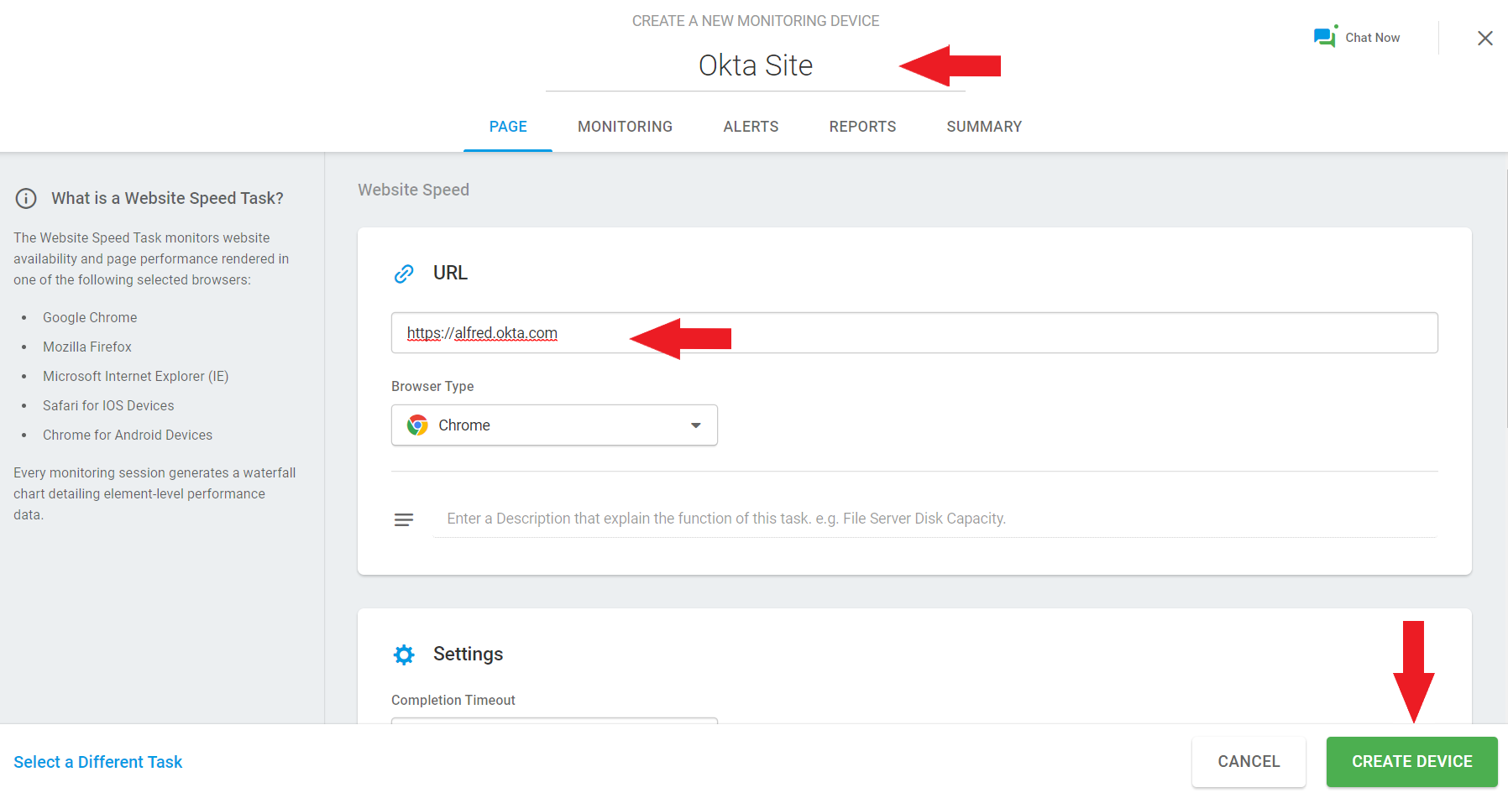Click the description lines icon beside the description field
Viewport: 1508px width, 798px height.
click(404, 519)
